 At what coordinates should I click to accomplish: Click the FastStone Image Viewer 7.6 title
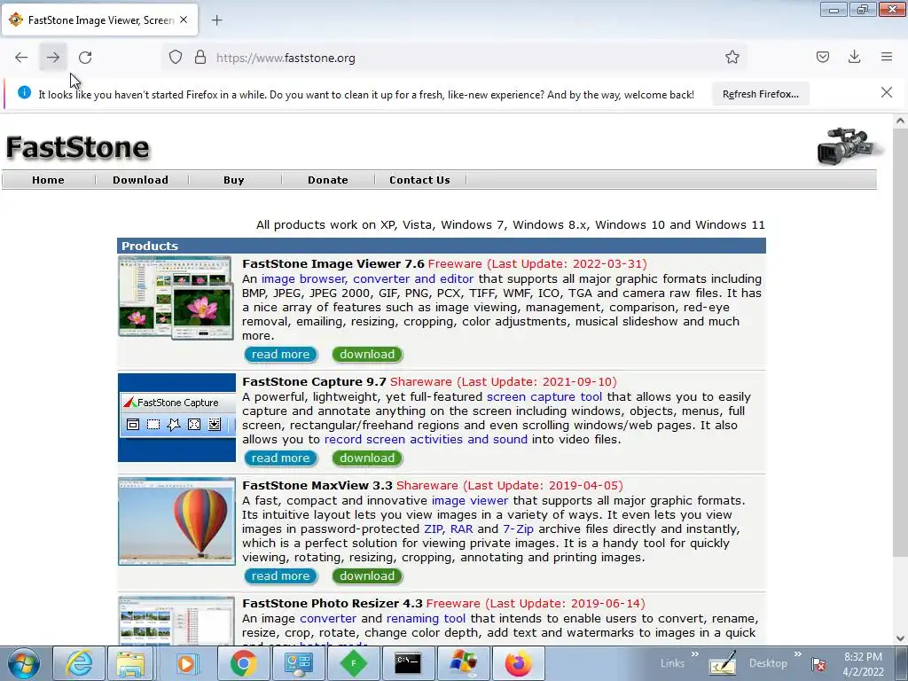pyautogui.click(x=333, y=264)
